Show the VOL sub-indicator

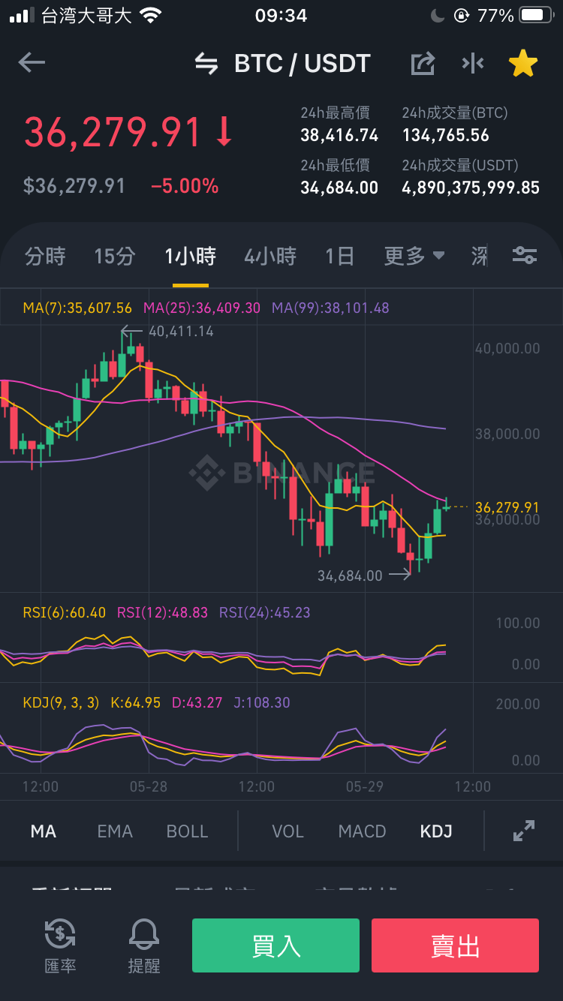click(x=288, y=831)
